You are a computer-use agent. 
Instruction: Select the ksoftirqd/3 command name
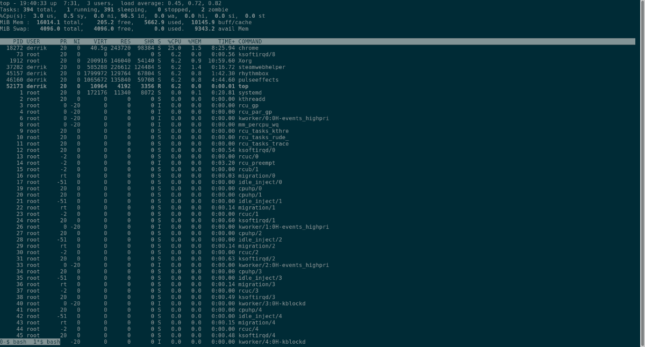tap(257, 297)
